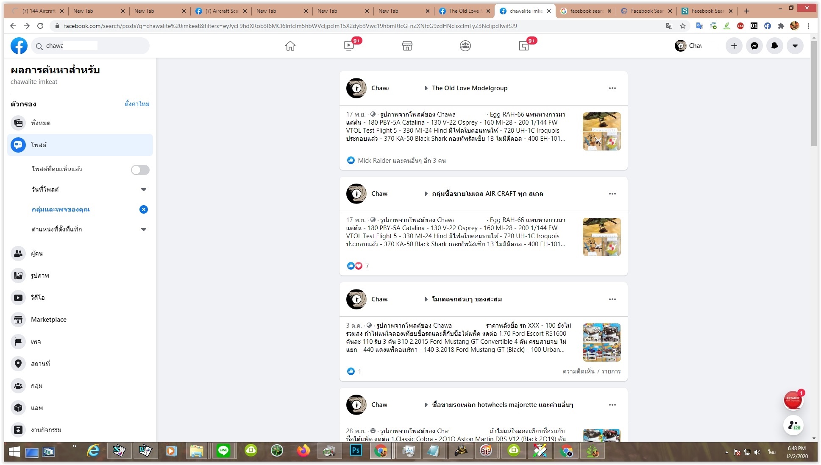The width and height of the screenshot is (821, 465).
Task: Toggle posts you've seen switch
Action: point(140,170)
